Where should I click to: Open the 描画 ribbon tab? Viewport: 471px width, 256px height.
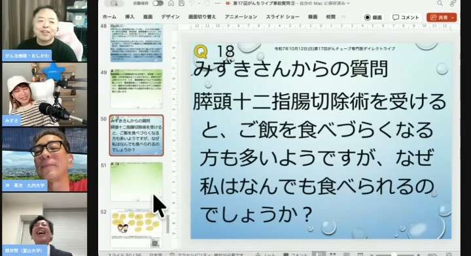click(x=148, y=17)
